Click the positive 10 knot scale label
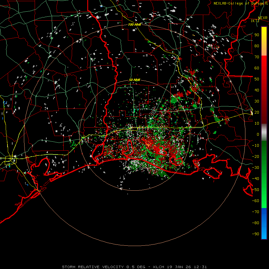The height and width of the screenshot is (269, 269). pos(257,123)
